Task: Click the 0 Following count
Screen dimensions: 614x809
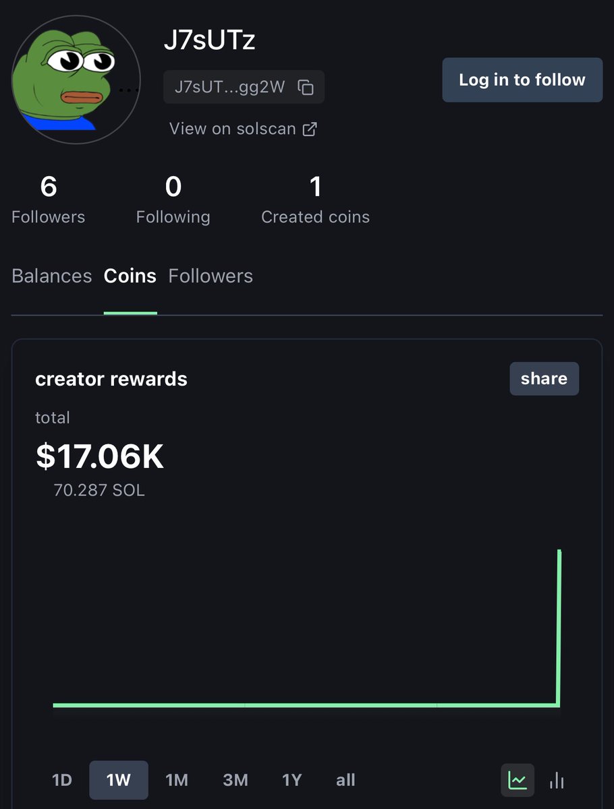Action: click(x=173, y=200)
